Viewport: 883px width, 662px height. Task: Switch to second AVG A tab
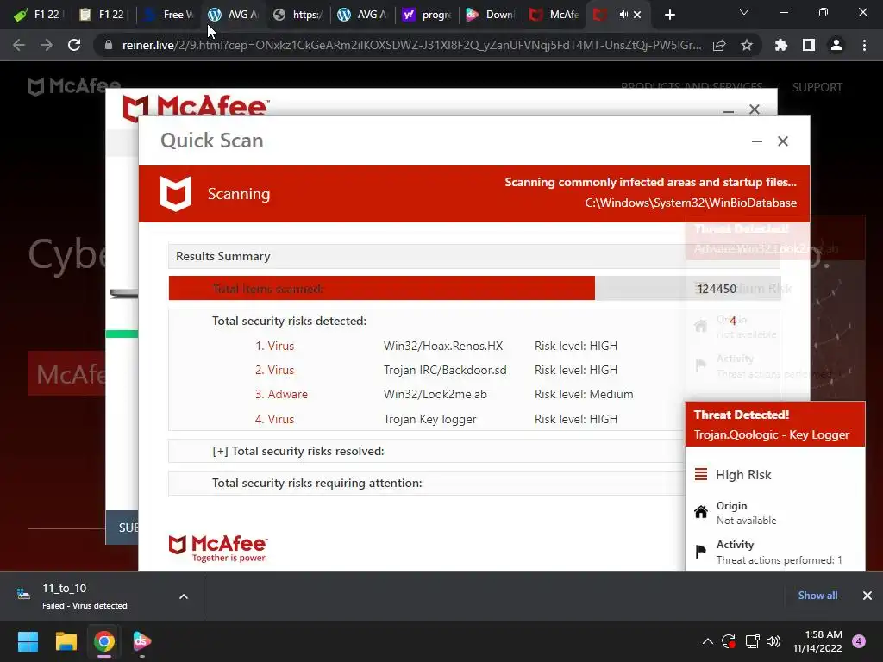[x=361, y=15]
